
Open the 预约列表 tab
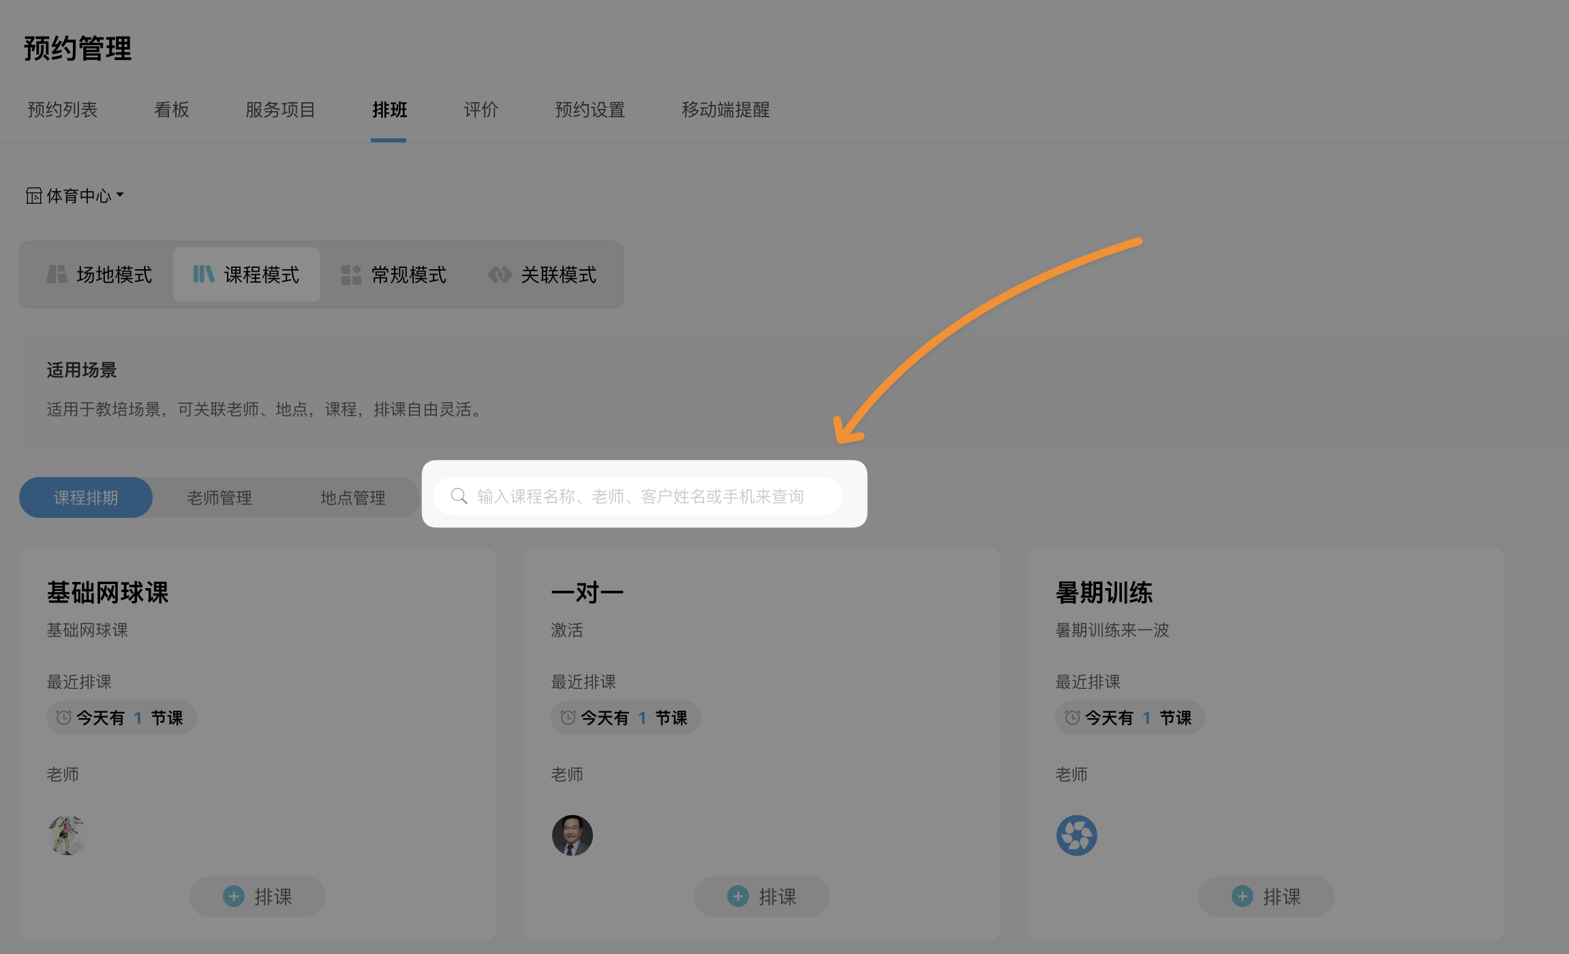[63, 110]
